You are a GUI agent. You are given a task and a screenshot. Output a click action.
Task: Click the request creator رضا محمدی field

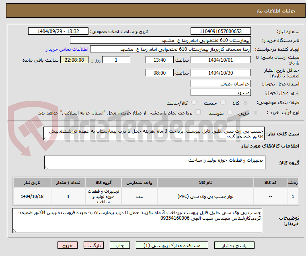coord(170,49)
